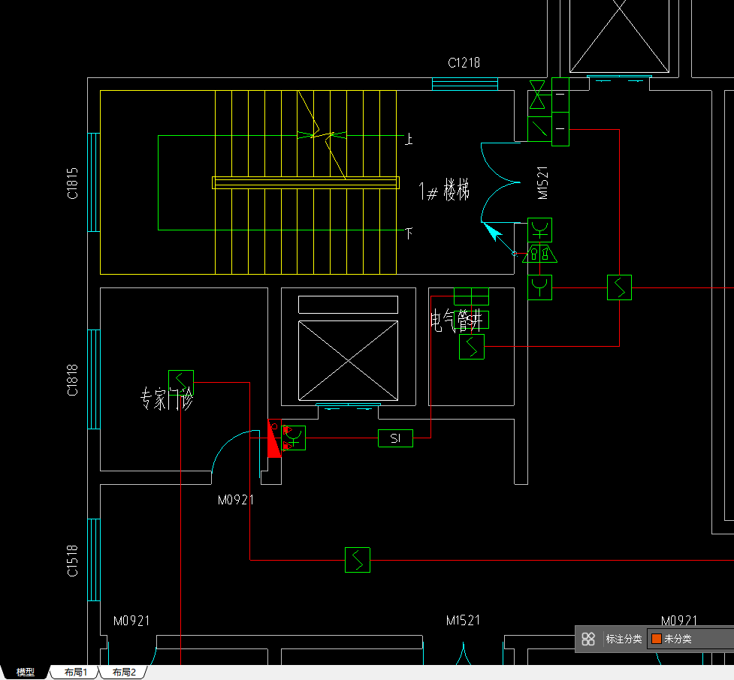The image size is (734, 680).
Task: Select smoke detector symbol in 专家门诊 room
Action: tap(181, 383)
